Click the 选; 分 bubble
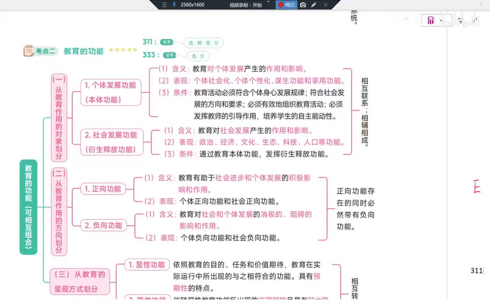Viewport: 490px width, 306px height. (x=198, y=56)
